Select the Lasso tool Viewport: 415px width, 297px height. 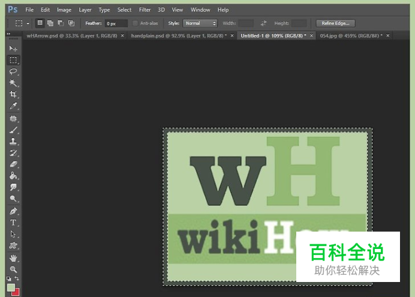pos(13,71)
